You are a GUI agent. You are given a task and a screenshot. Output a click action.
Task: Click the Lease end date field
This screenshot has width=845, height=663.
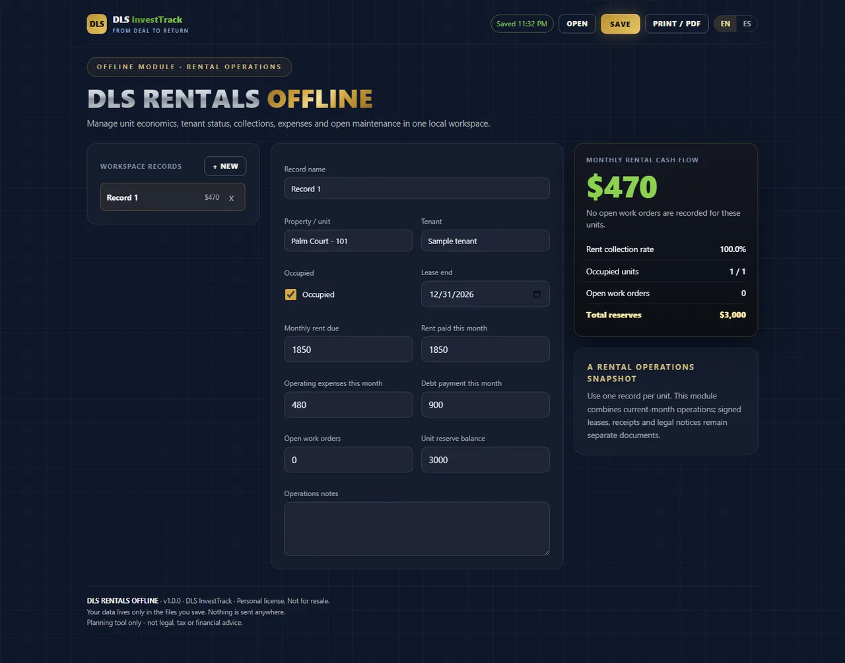coord(485,294)
